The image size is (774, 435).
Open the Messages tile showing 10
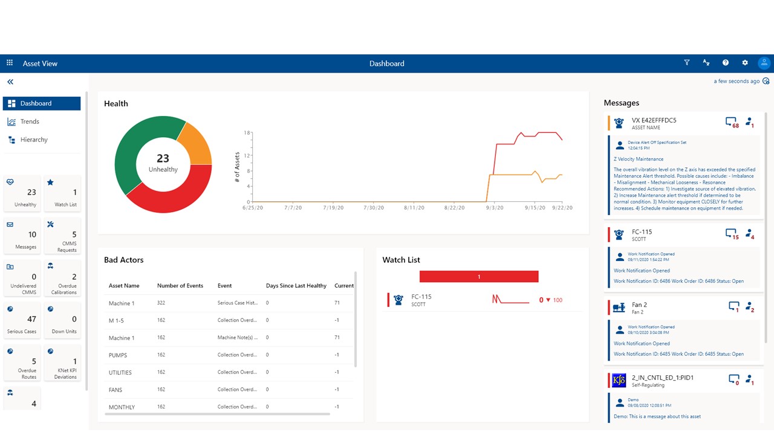pyautogui.click(x=22, y=235)
